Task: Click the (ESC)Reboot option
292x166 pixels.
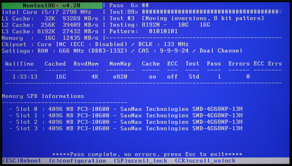Action: coord(22,161)
